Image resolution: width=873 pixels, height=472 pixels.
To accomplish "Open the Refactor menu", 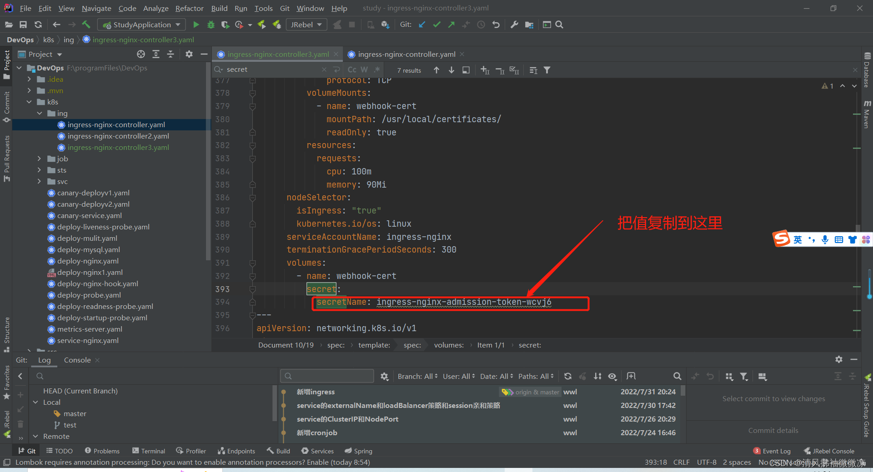I will (x=190, y=8).
